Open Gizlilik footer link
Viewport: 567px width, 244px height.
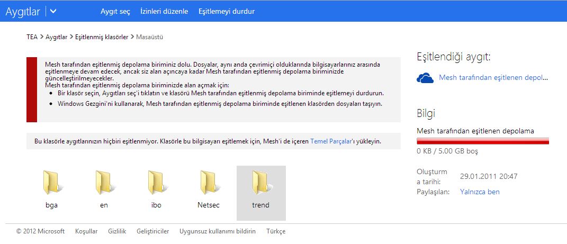click(117, 231)
